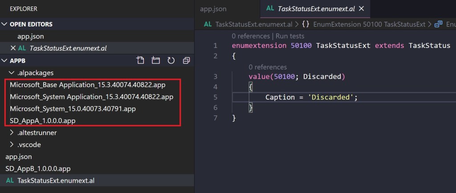Click the Run tests code lens link
456x193 pixels.
click(x=290, y=36)
